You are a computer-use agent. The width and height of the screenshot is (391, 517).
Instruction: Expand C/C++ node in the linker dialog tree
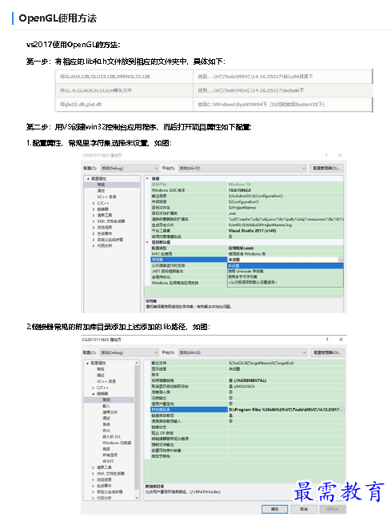click(94, 388)
